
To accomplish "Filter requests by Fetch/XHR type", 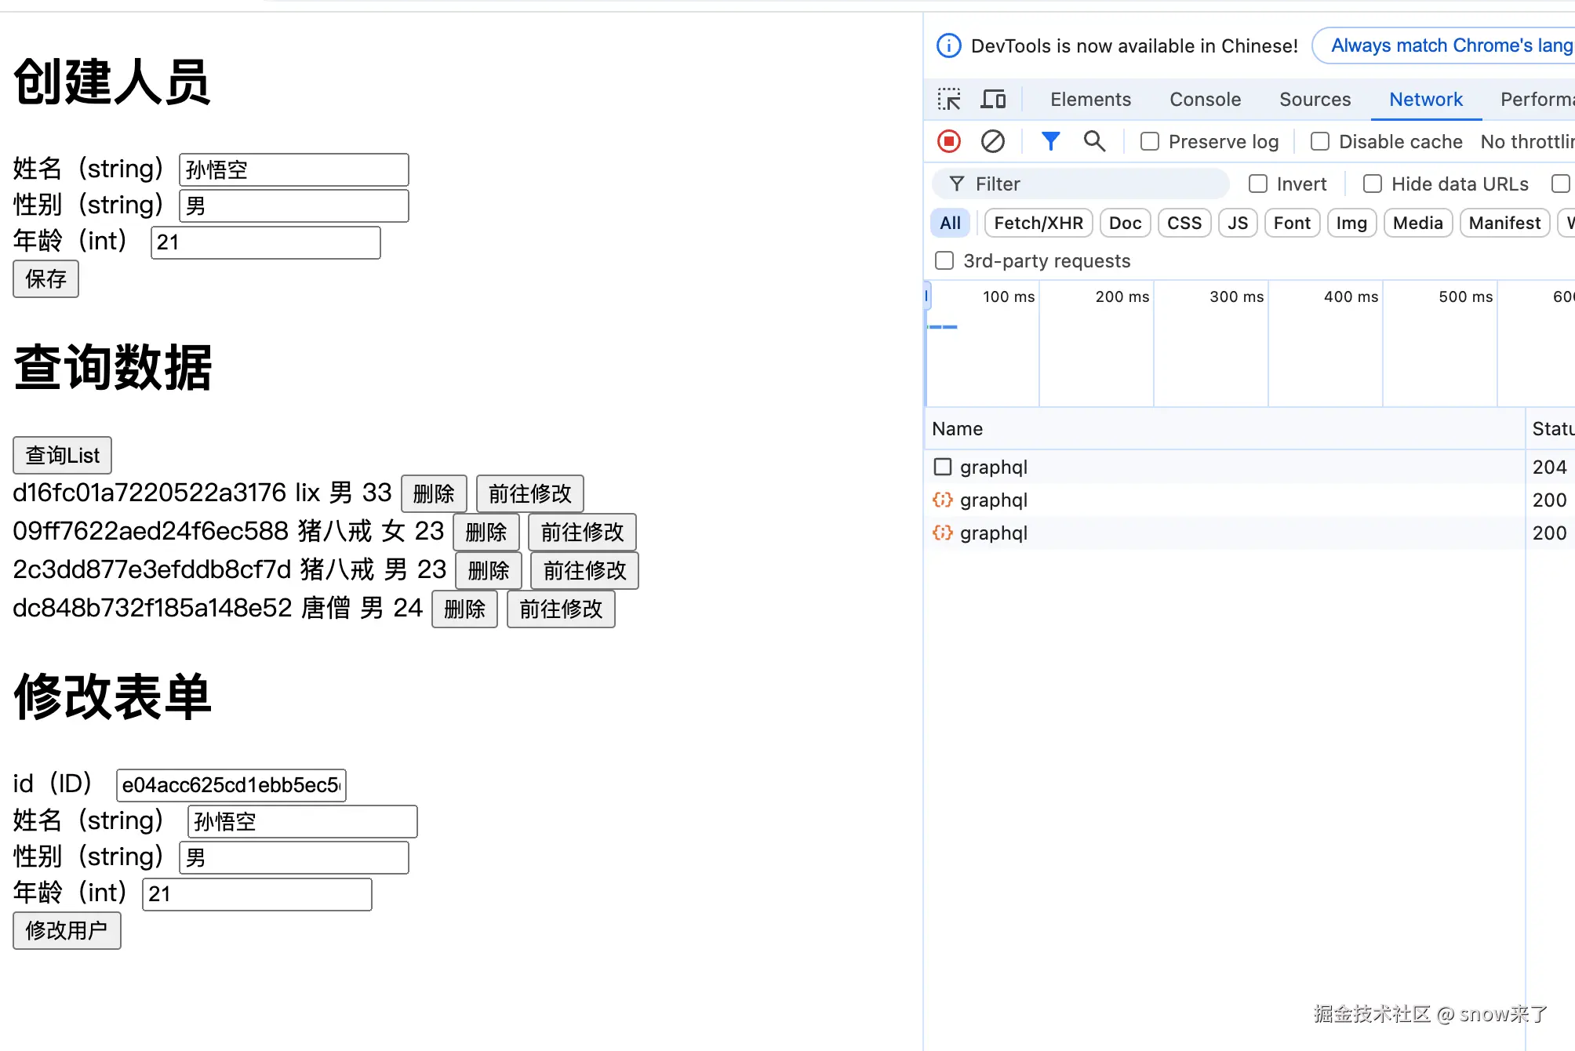I will click(x=1038, y=223).
